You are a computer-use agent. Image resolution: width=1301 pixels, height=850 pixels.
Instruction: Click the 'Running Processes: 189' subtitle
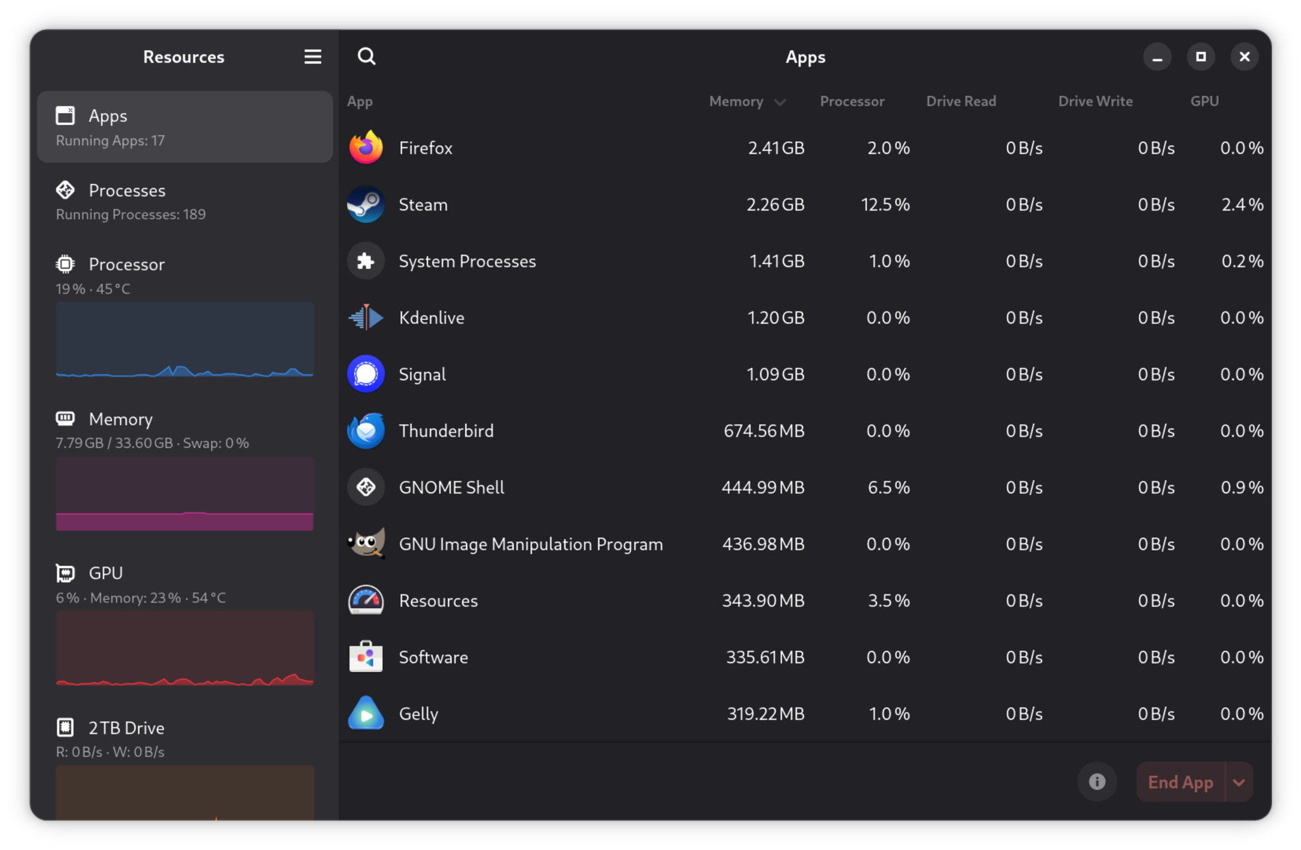click(131, 215)
